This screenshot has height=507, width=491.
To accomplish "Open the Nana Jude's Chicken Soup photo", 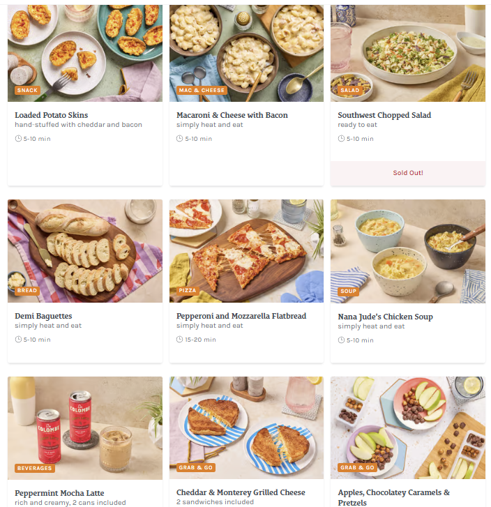I will tap(408, 252).
